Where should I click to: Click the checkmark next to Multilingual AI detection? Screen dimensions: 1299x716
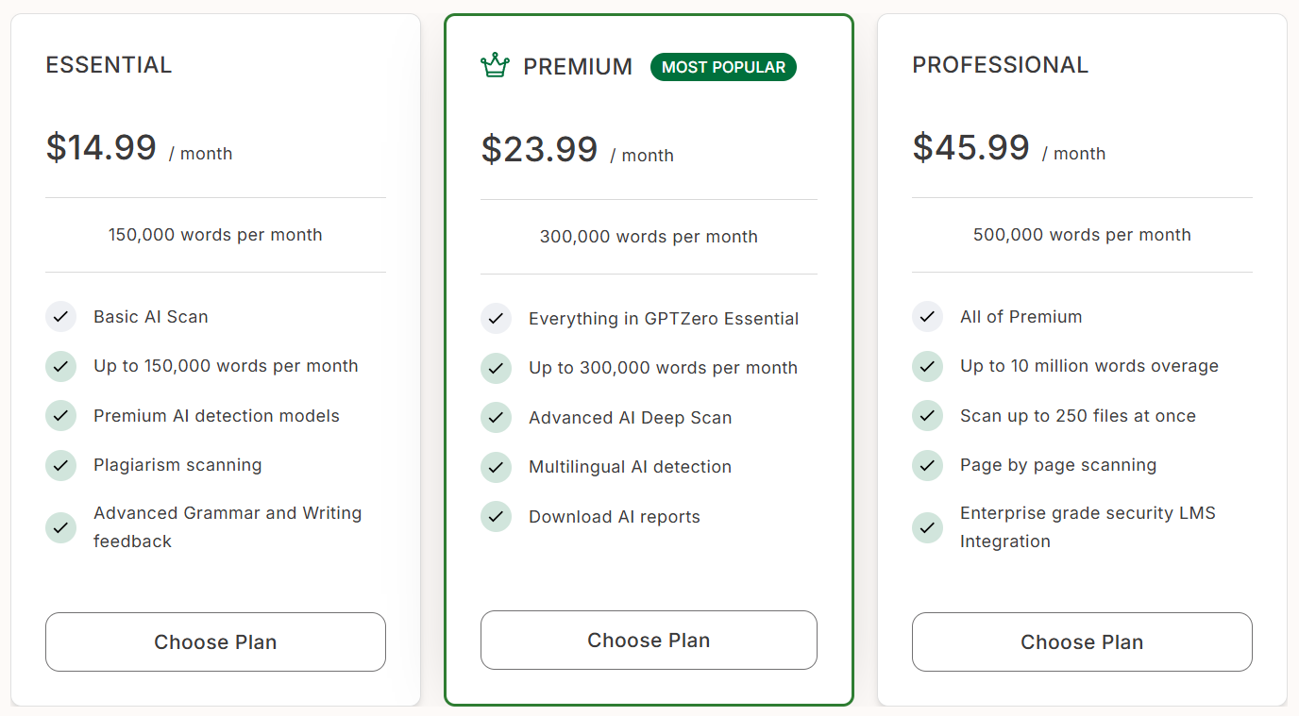point(496,467)
